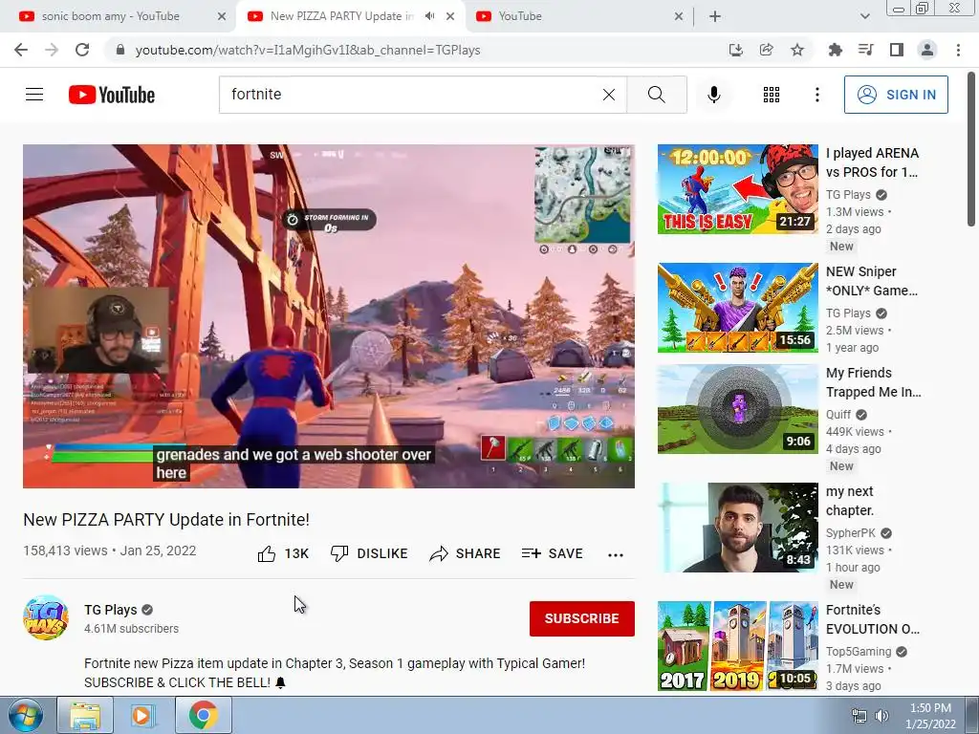Open the Chrome profile avatar
Image resolution: width=979 pixels, height=734 pixels.
[x=927, y=50]
